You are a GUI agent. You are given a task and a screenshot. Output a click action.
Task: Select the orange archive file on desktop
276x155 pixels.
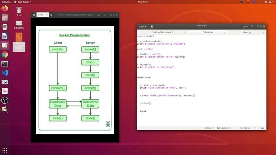[19, 42]
